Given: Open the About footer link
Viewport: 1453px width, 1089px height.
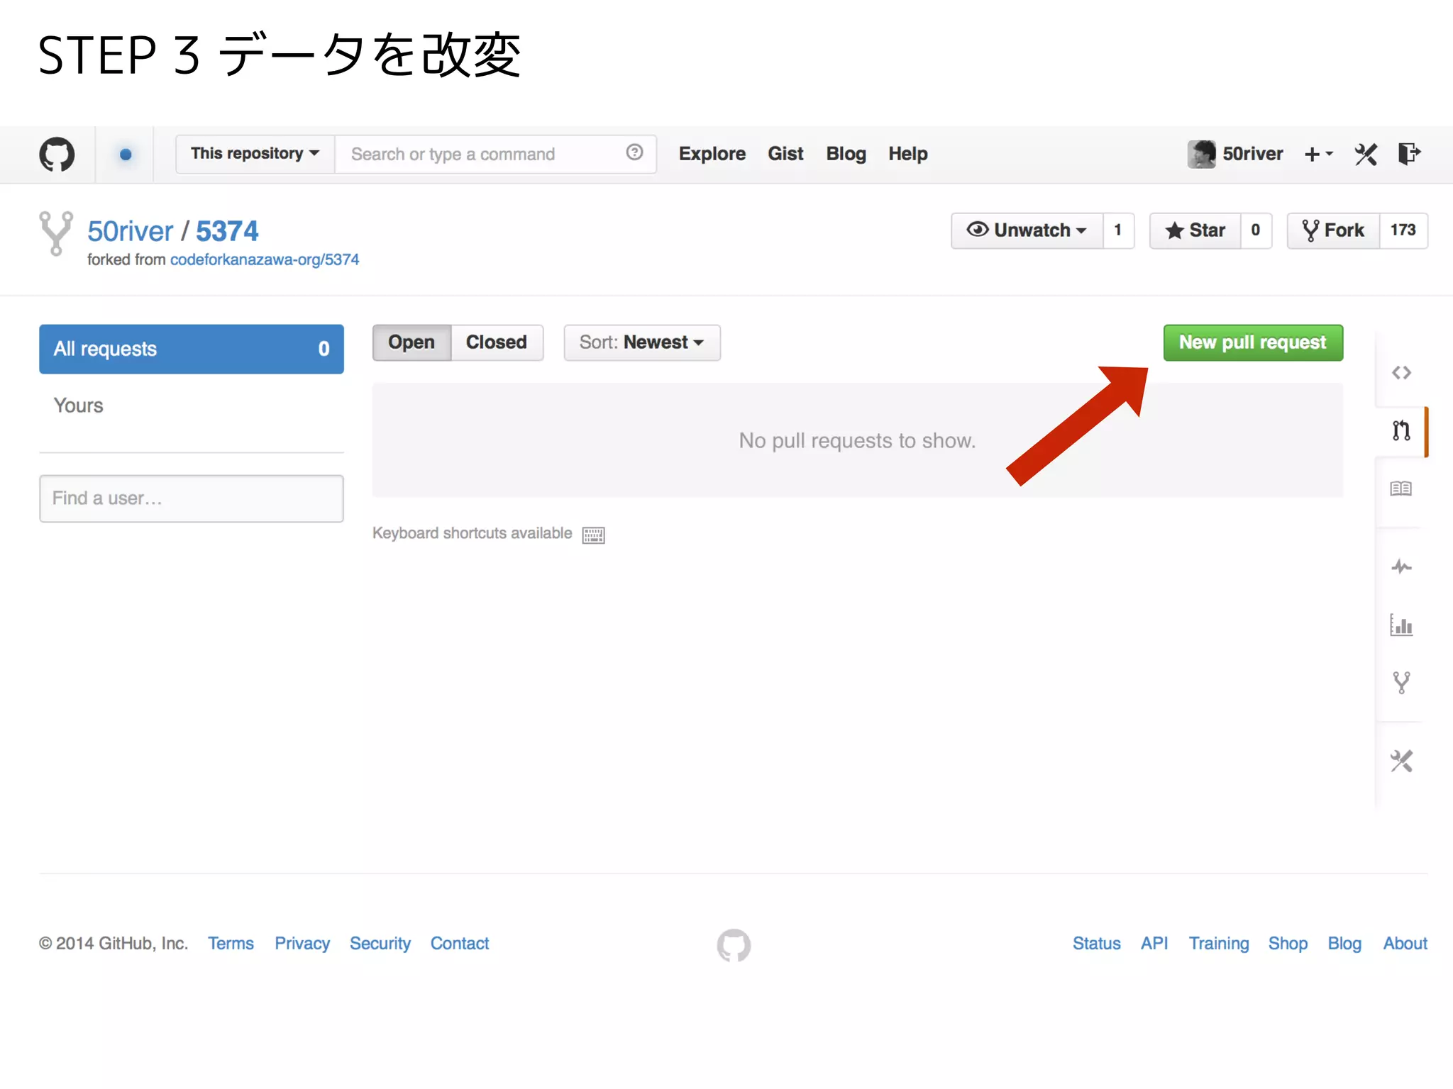Looking at the screenshot, I should click(1405, 944).
